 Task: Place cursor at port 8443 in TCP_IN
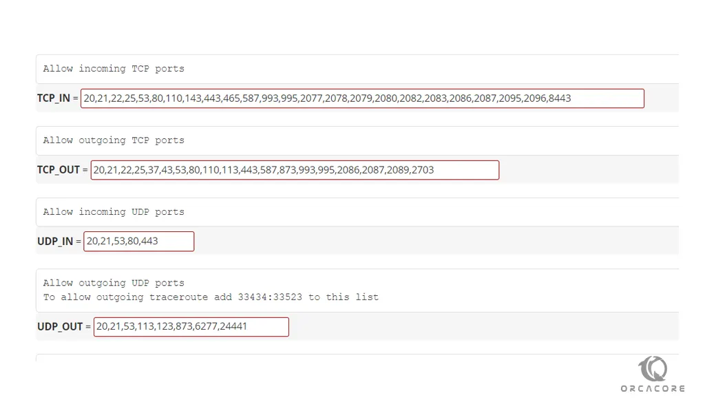pos(560,98)
